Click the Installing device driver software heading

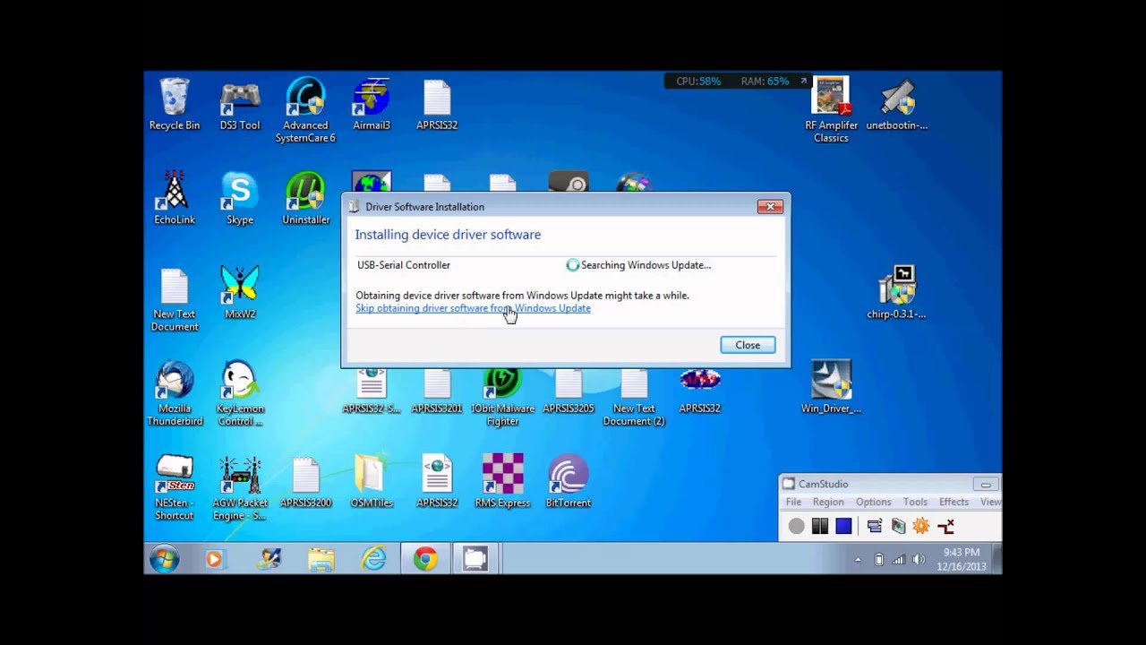(x=448, y=235)
